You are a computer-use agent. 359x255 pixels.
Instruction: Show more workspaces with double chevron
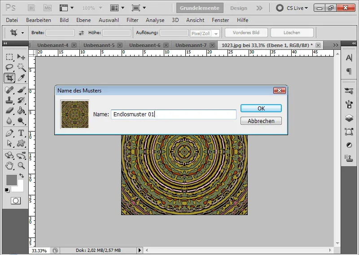259,8
